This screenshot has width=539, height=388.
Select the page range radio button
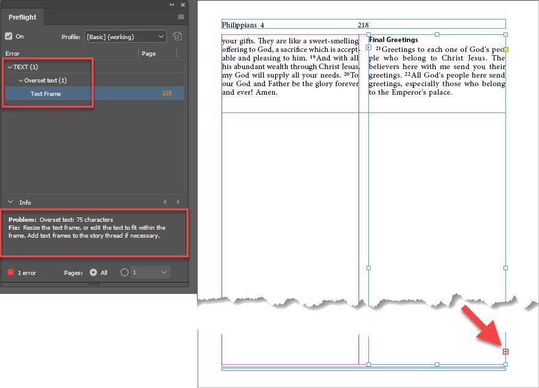pos(124,273)
